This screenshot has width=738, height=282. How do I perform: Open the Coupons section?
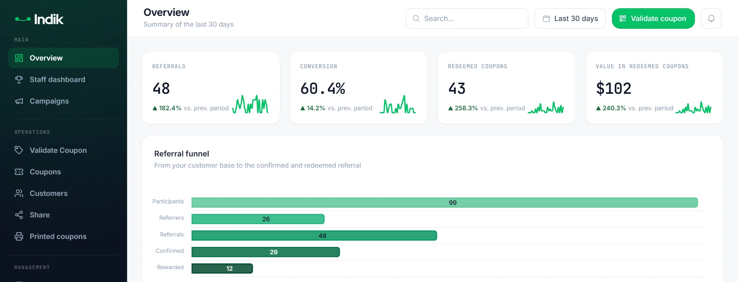[x=63, y=172]
